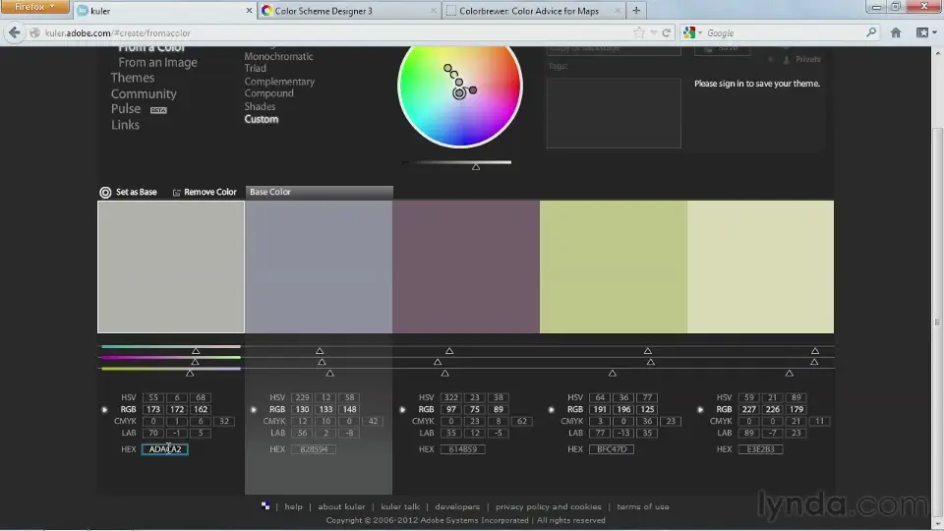The width and height of the screenshot is (944, 531).
Task: Toggle RGB arrow for the first gray swatch
Action: pos(105,409)
